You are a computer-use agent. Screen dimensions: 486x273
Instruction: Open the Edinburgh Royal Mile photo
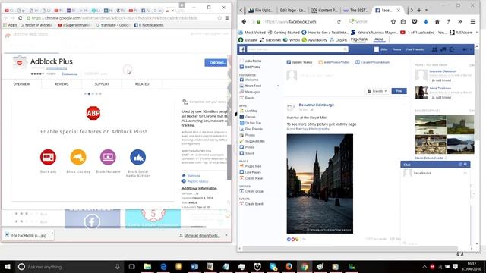click(320, 184)
